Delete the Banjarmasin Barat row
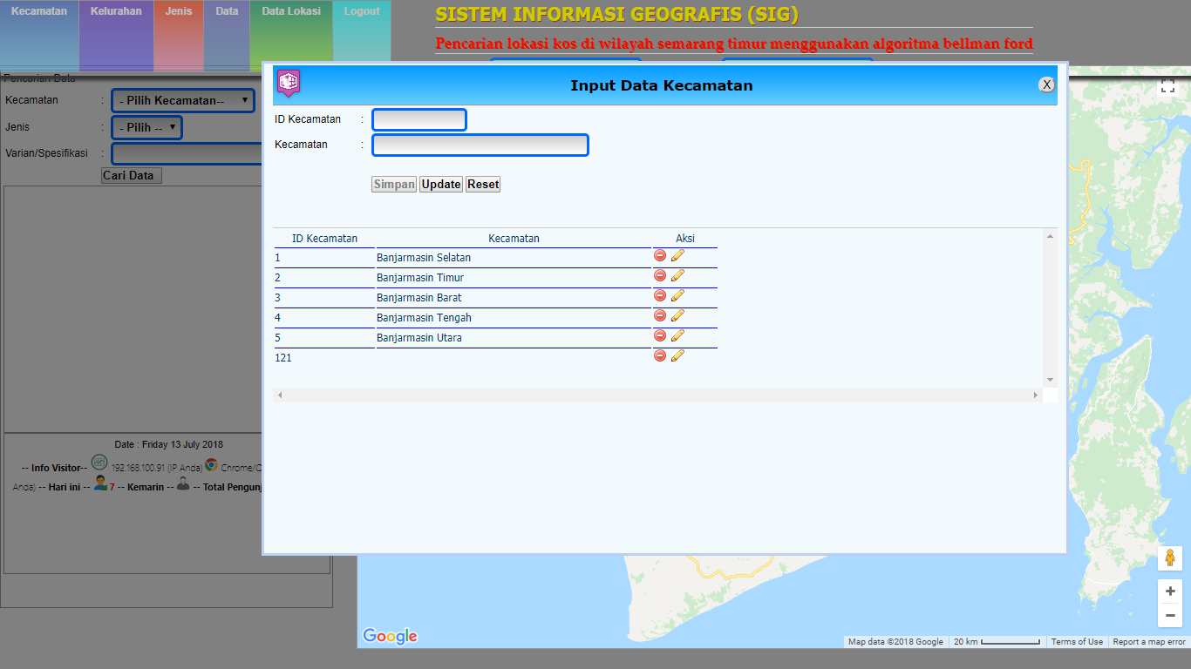1191x669 pixels. coord(660,295)
